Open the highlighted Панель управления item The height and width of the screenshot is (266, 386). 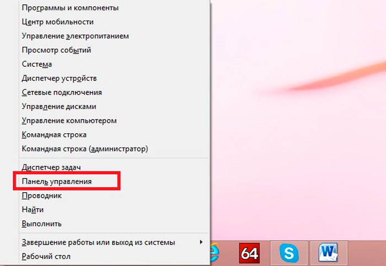click(57, 181)
